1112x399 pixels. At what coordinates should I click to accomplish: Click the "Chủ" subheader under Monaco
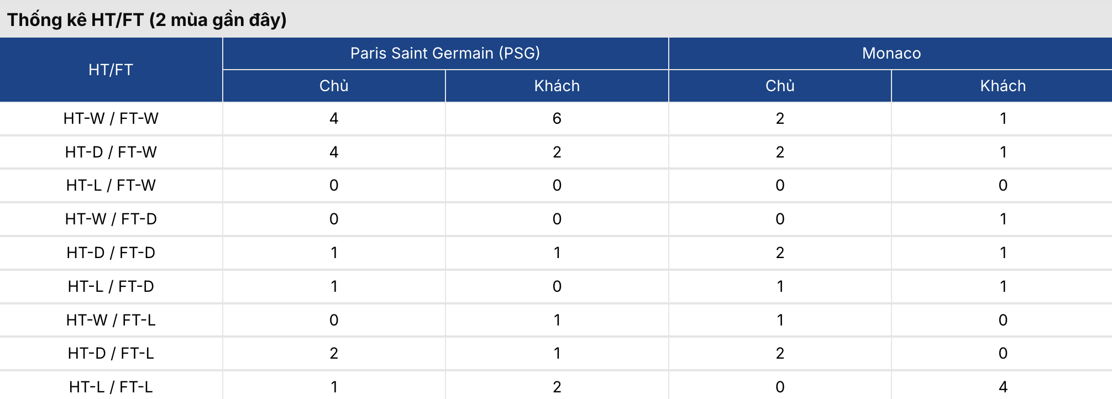780,86
